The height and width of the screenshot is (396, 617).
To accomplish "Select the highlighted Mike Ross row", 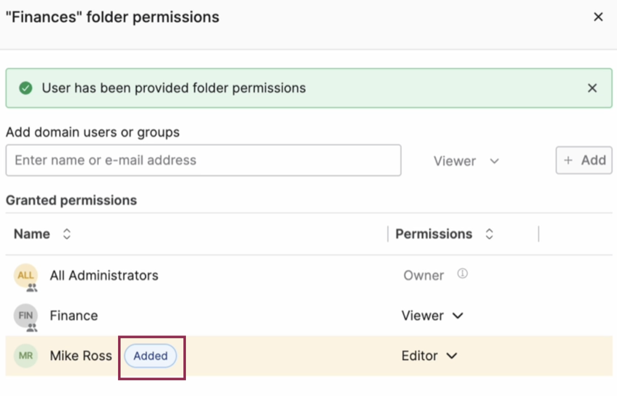I will (278, 356).
